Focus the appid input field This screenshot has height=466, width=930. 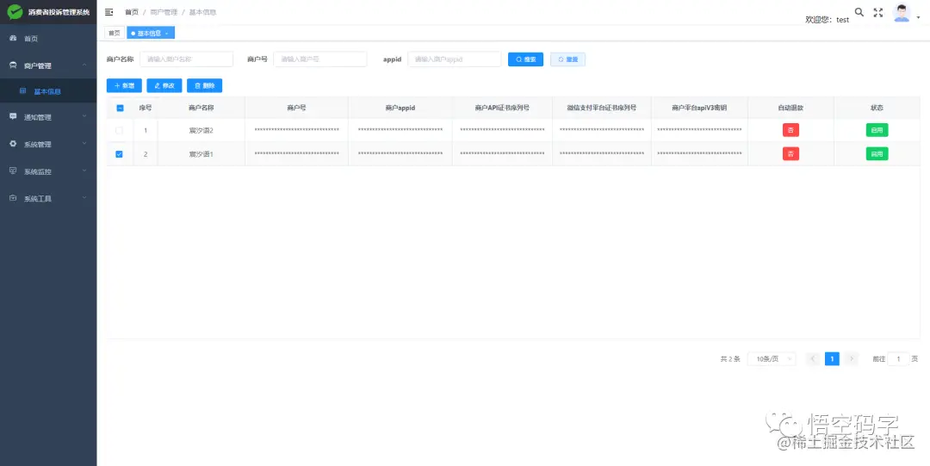455,59
